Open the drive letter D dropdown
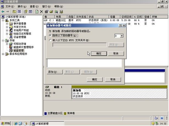This screenshot has width=169, height=126. (x=122, y=36)
